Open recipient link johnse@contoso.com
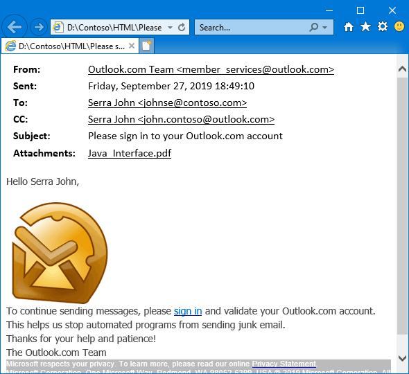This screenshot has height=374, width=409. 167,103
